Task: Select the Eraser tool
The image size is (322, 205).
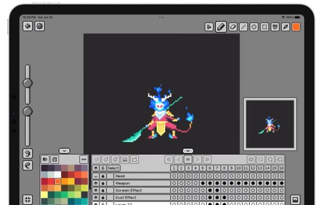Action: [233, 27]
